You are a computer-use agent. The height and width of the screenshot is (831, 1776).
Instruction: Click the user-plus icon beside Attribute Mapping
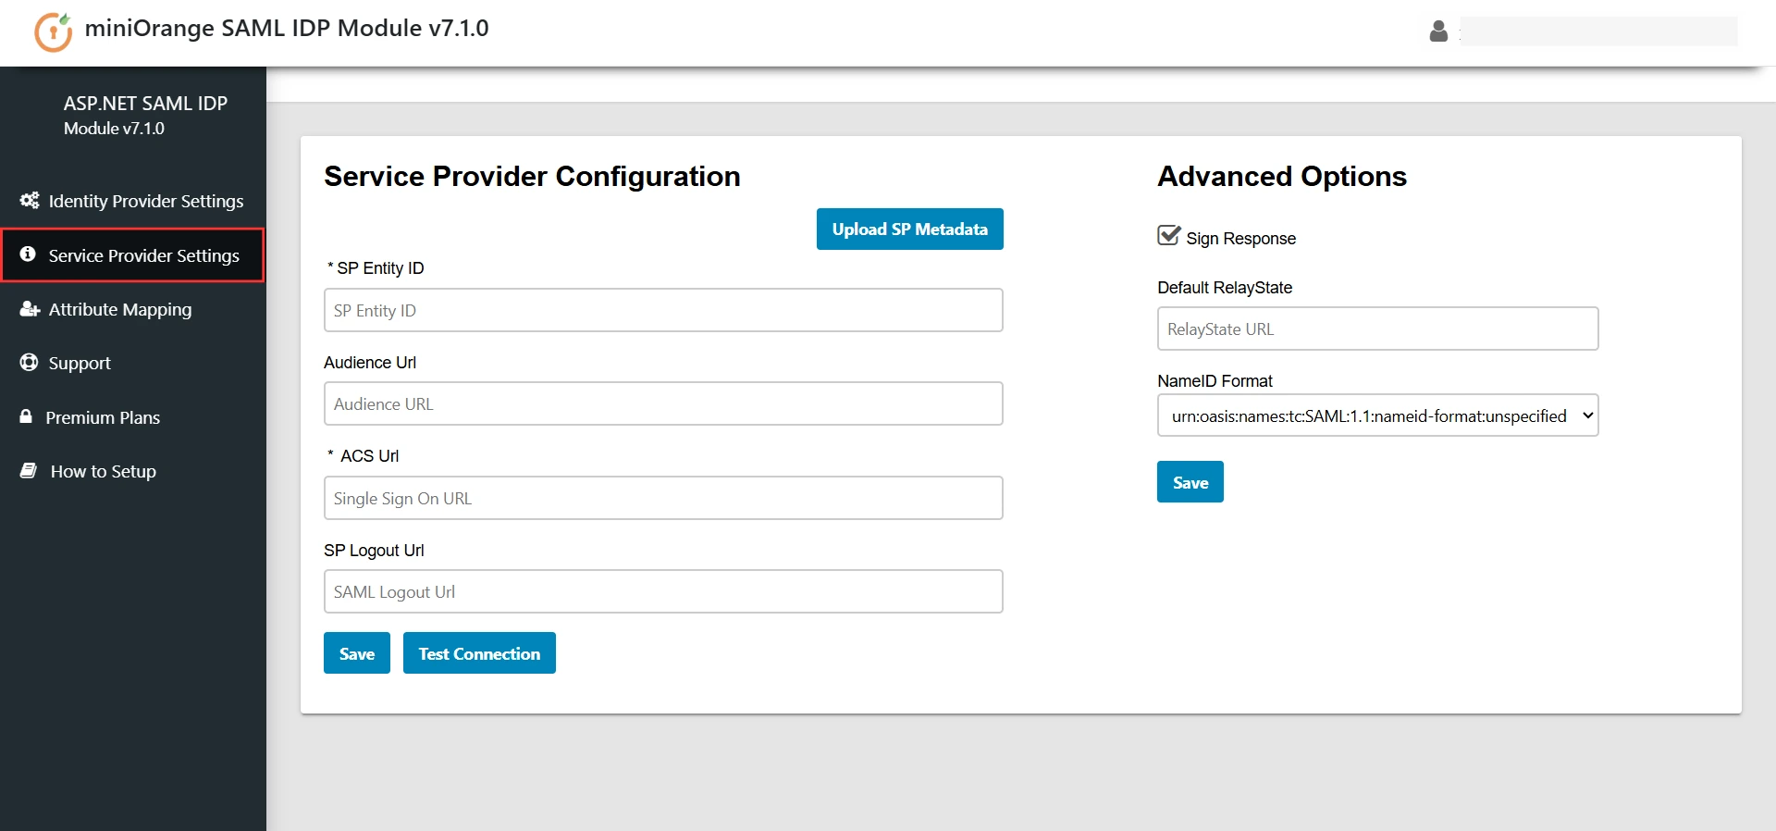pyautogui.click(x=30, y=308)
